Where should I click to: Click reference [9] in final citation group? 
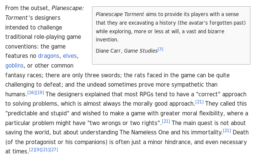[x=38, y=150]
